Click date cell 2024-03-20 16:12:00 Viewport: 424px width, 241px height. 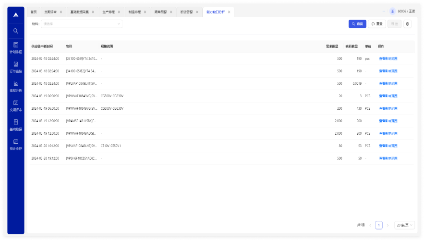coord(45,146)
